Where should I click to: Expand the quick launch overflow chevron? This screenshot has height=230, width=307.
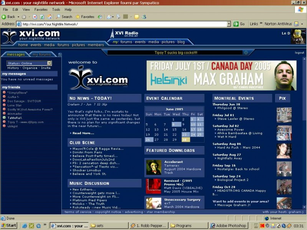45,225
